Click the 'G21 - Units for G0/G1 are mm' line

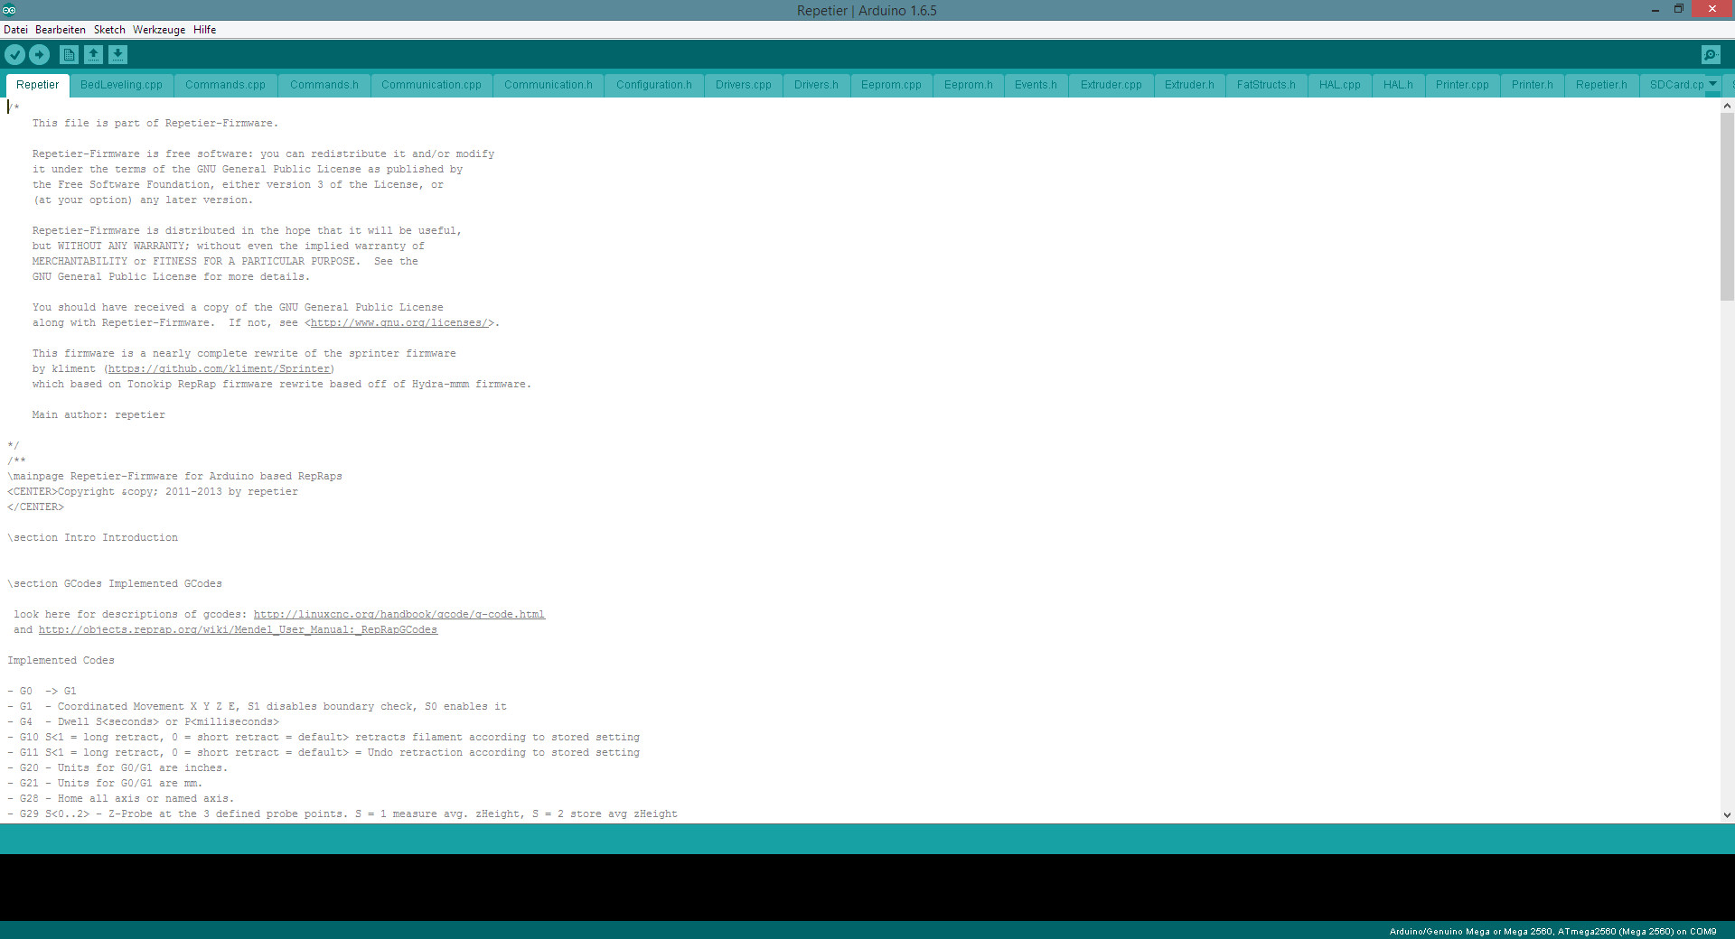[x=105, y=784]
